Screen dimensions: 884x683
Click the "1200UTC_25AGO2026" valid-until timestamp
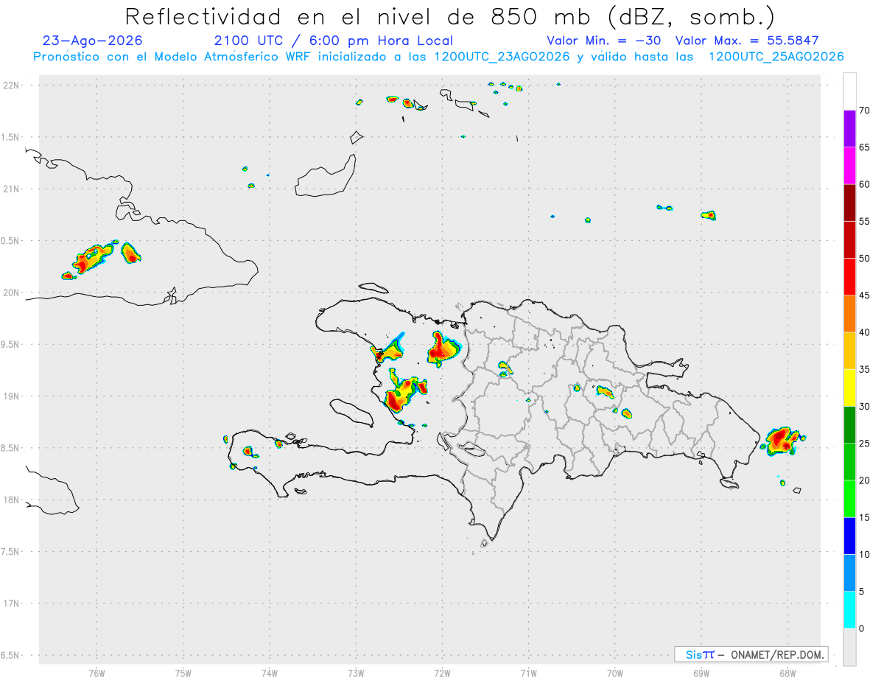click(x=776, y=57)
